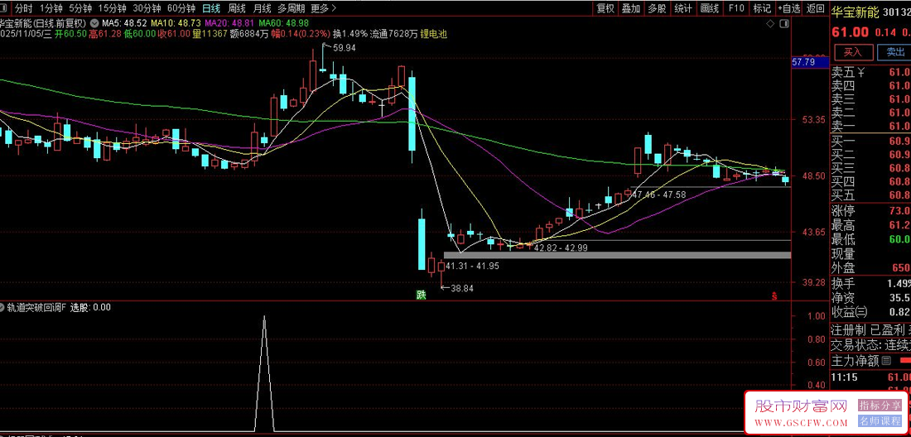Click the 38.84 low price label
Screen dimensions: 911x437
[462, 288]
